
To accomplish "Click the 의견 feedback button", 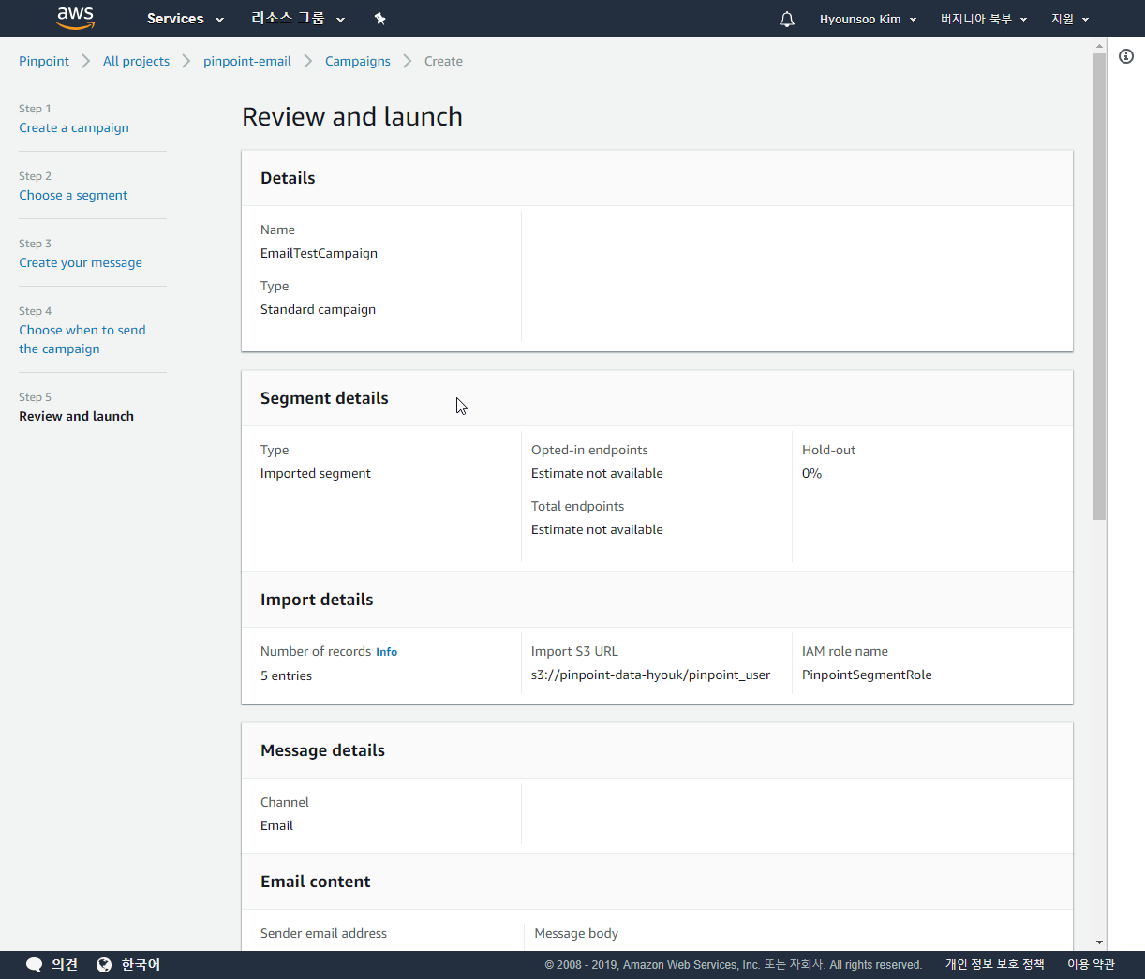I will [65, 965].
